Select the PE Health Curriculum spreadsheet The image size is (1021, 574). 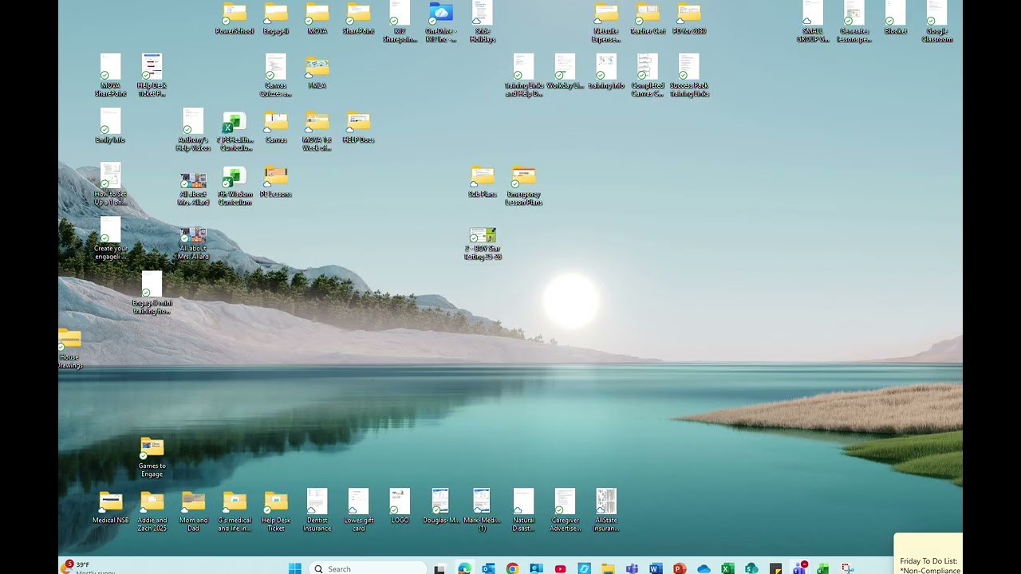click(235, 129)
